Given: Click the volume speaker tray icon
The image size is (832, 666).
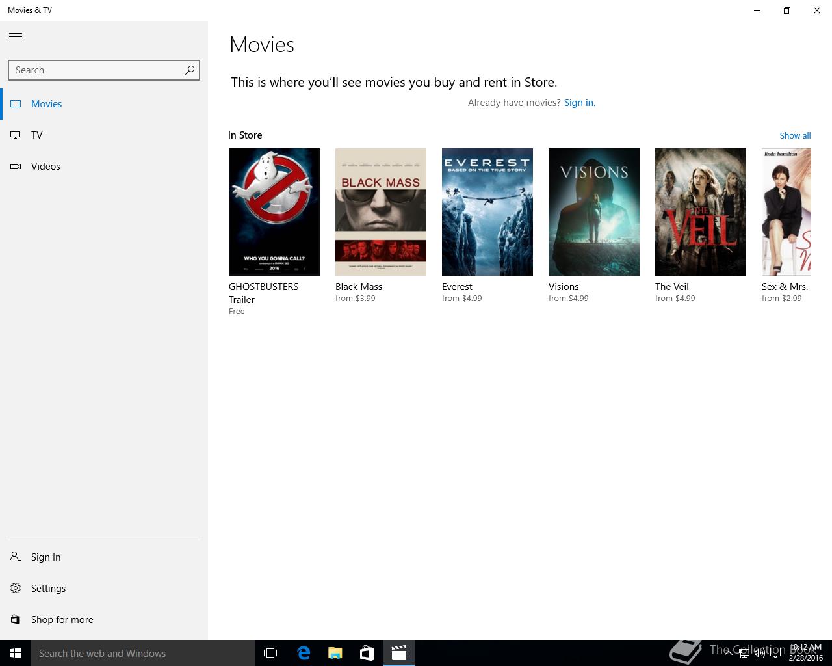Looking at the screenshot, I should coord(759,653).
